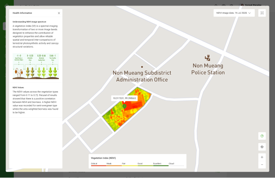Click the 'NDVI Values' heading
Viewport: 275px width, 178px height.
point(18,87)
